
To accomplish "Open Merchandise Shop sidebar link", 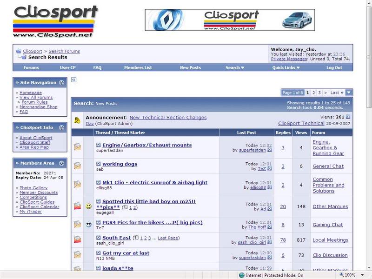I will coord(39,107).
